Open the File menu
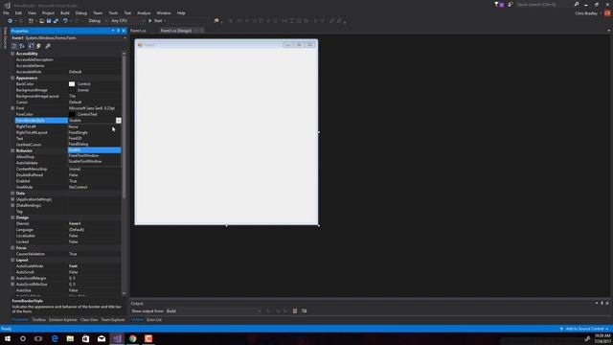This screenshot has width=613, height=345. [6, 12]
